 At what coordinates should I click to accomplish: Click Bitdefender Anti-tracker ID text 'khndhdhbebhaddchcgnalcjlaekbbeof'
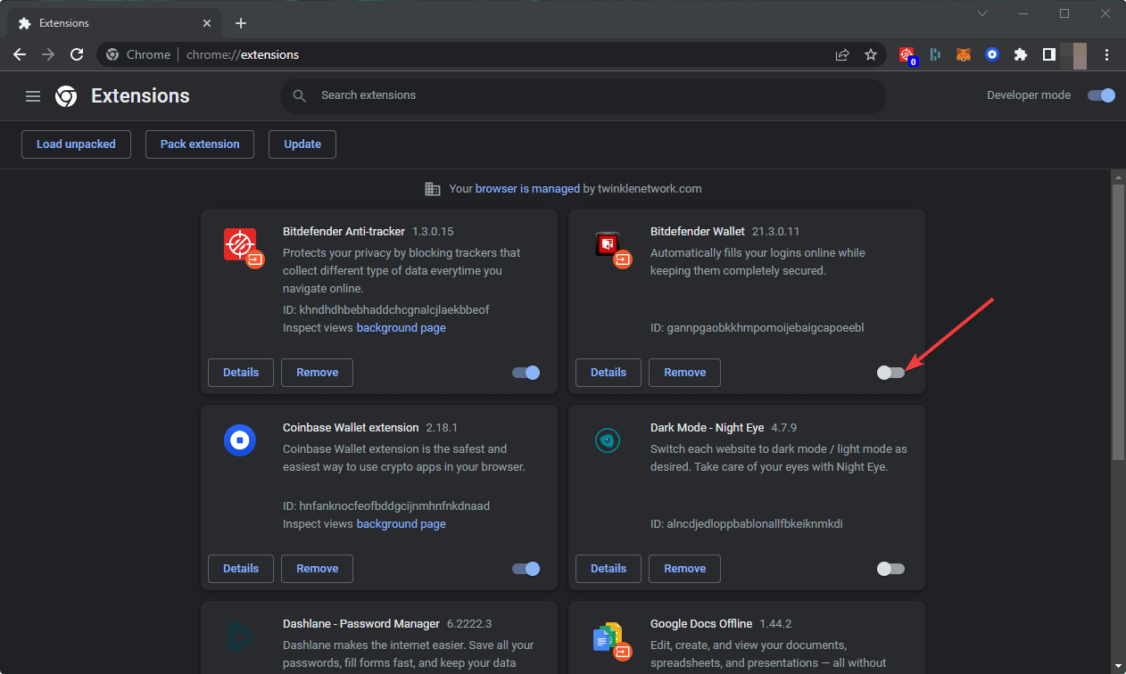click(x=394, y=310)
